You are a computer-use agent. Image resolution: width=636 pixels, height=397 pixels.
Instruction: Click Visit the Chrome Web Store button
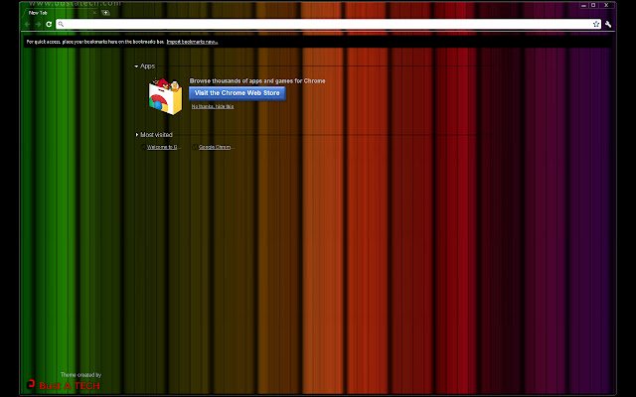point(237,93)
